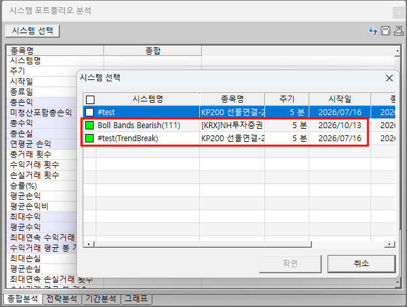Click the horizontal scrollbar left arrow
Screen dimensions: 407x307
[x=89, y=245]
